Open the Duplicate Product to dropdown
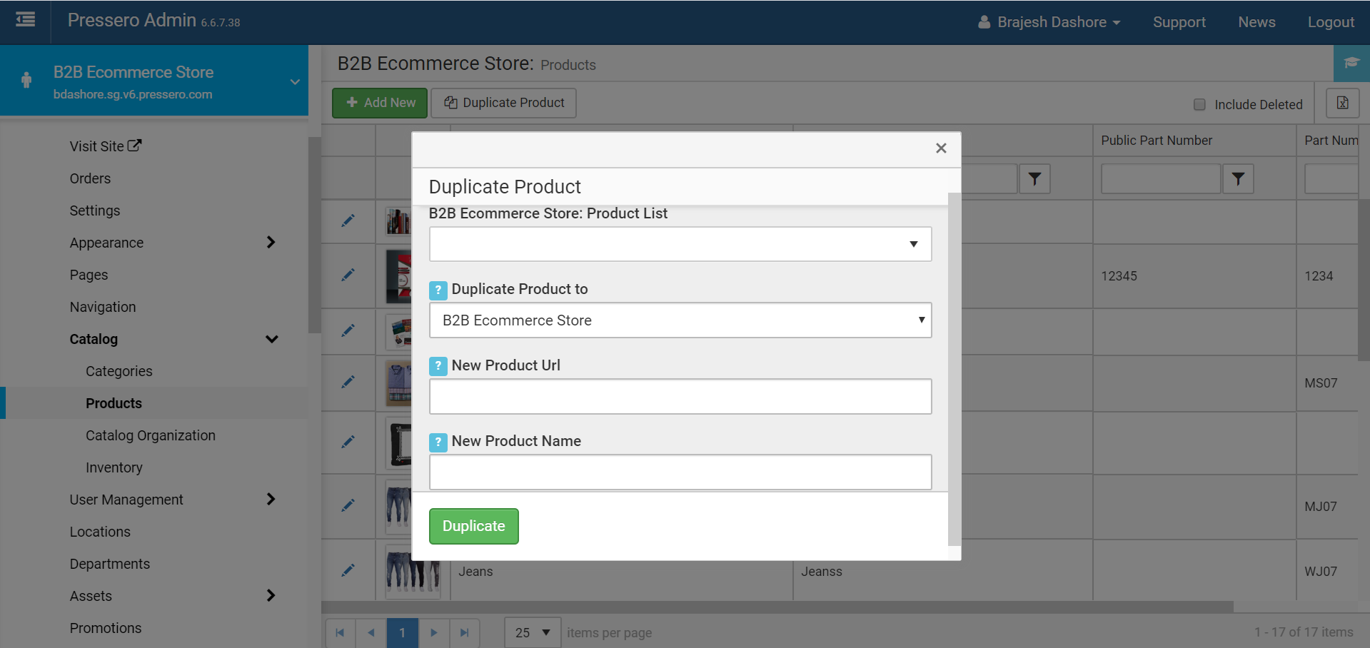The width and height of the screenshot is (1370, 648). click(x=680, y=320)
